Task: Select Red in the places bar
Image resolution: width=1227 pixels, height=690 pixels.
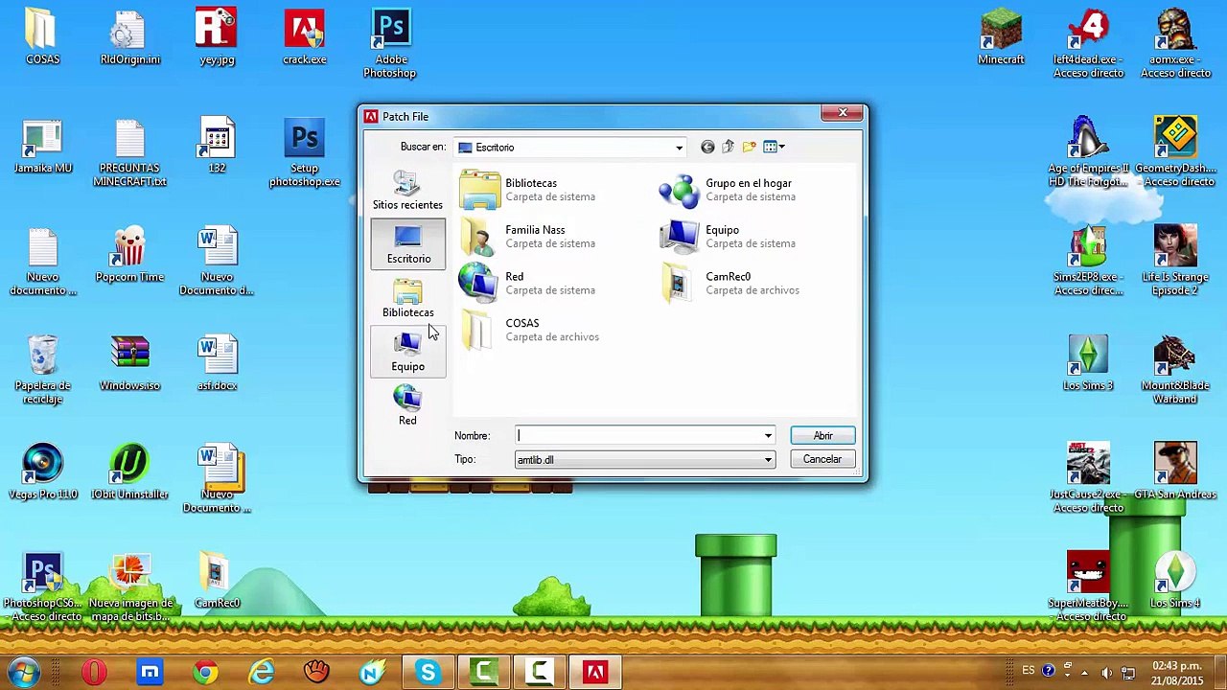Action: coord(407,405)
